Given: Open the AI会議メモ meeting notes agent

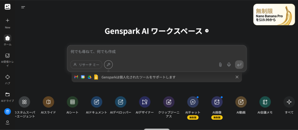Looking at the screenshot, I should tap(265, 102).
